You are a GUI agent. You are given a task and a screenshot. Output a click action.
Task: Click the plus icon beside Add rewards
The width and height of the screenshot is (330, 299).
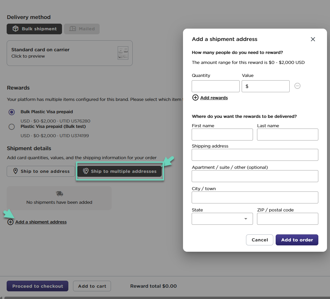pos(195,98)
